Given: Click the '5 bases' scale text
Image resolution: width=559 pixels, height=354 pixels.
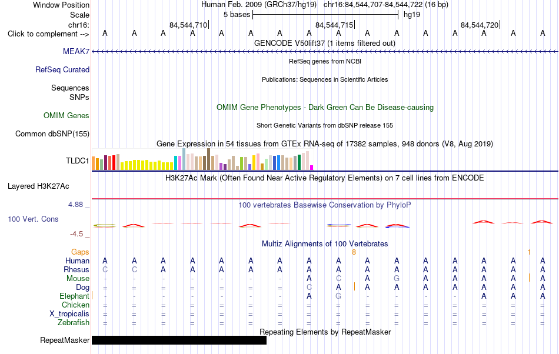Looking at the screenshot, I should point(237,15).
